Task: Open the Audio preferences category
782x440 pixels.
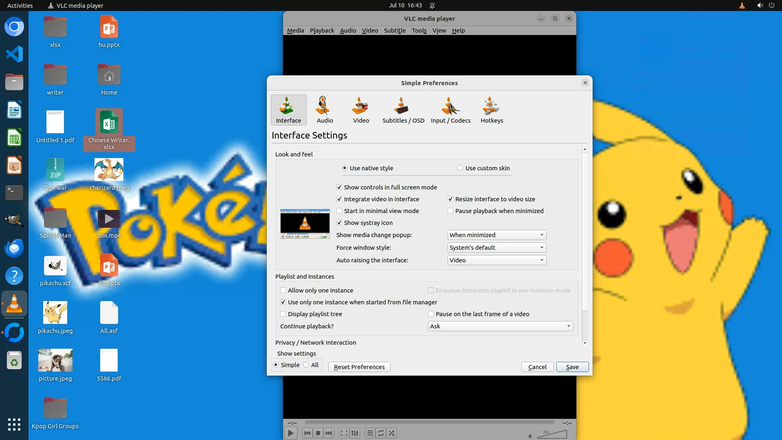Action: click(x=325, y=110)
